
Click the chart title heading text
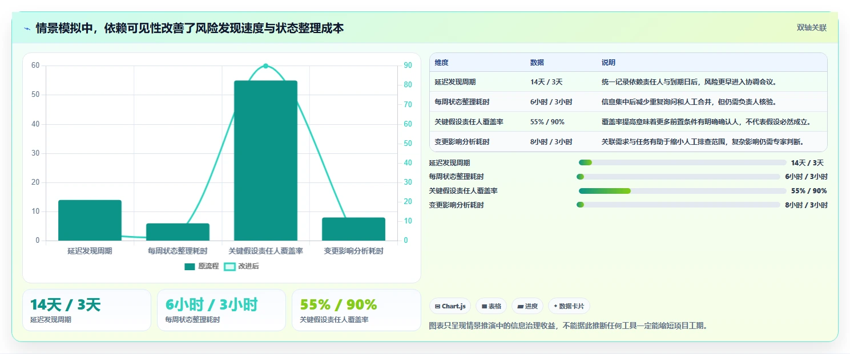190,29
